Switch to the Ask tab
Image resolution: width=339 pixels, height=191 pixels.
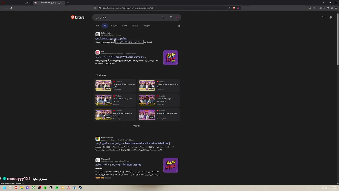click(x=97, y=26)
